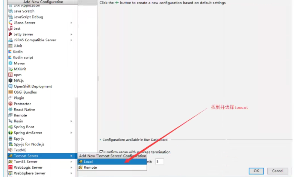
Task: Click the green plus in instruction text
Action: (x=117, y=3)
